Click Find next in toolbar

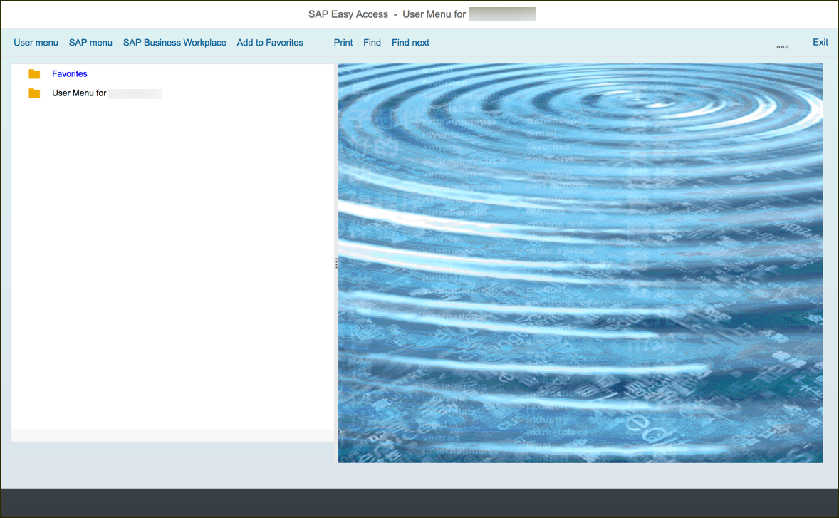pos(410,43)
